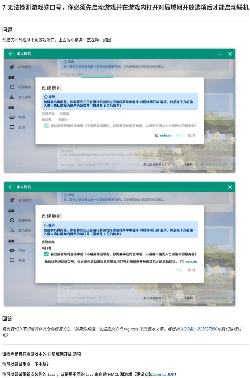Screen dimensions: 250x378
Task: Click the page title starting with 7 无法检测游戏端口号
Action: pyautogui.click(x=126, y=8)
